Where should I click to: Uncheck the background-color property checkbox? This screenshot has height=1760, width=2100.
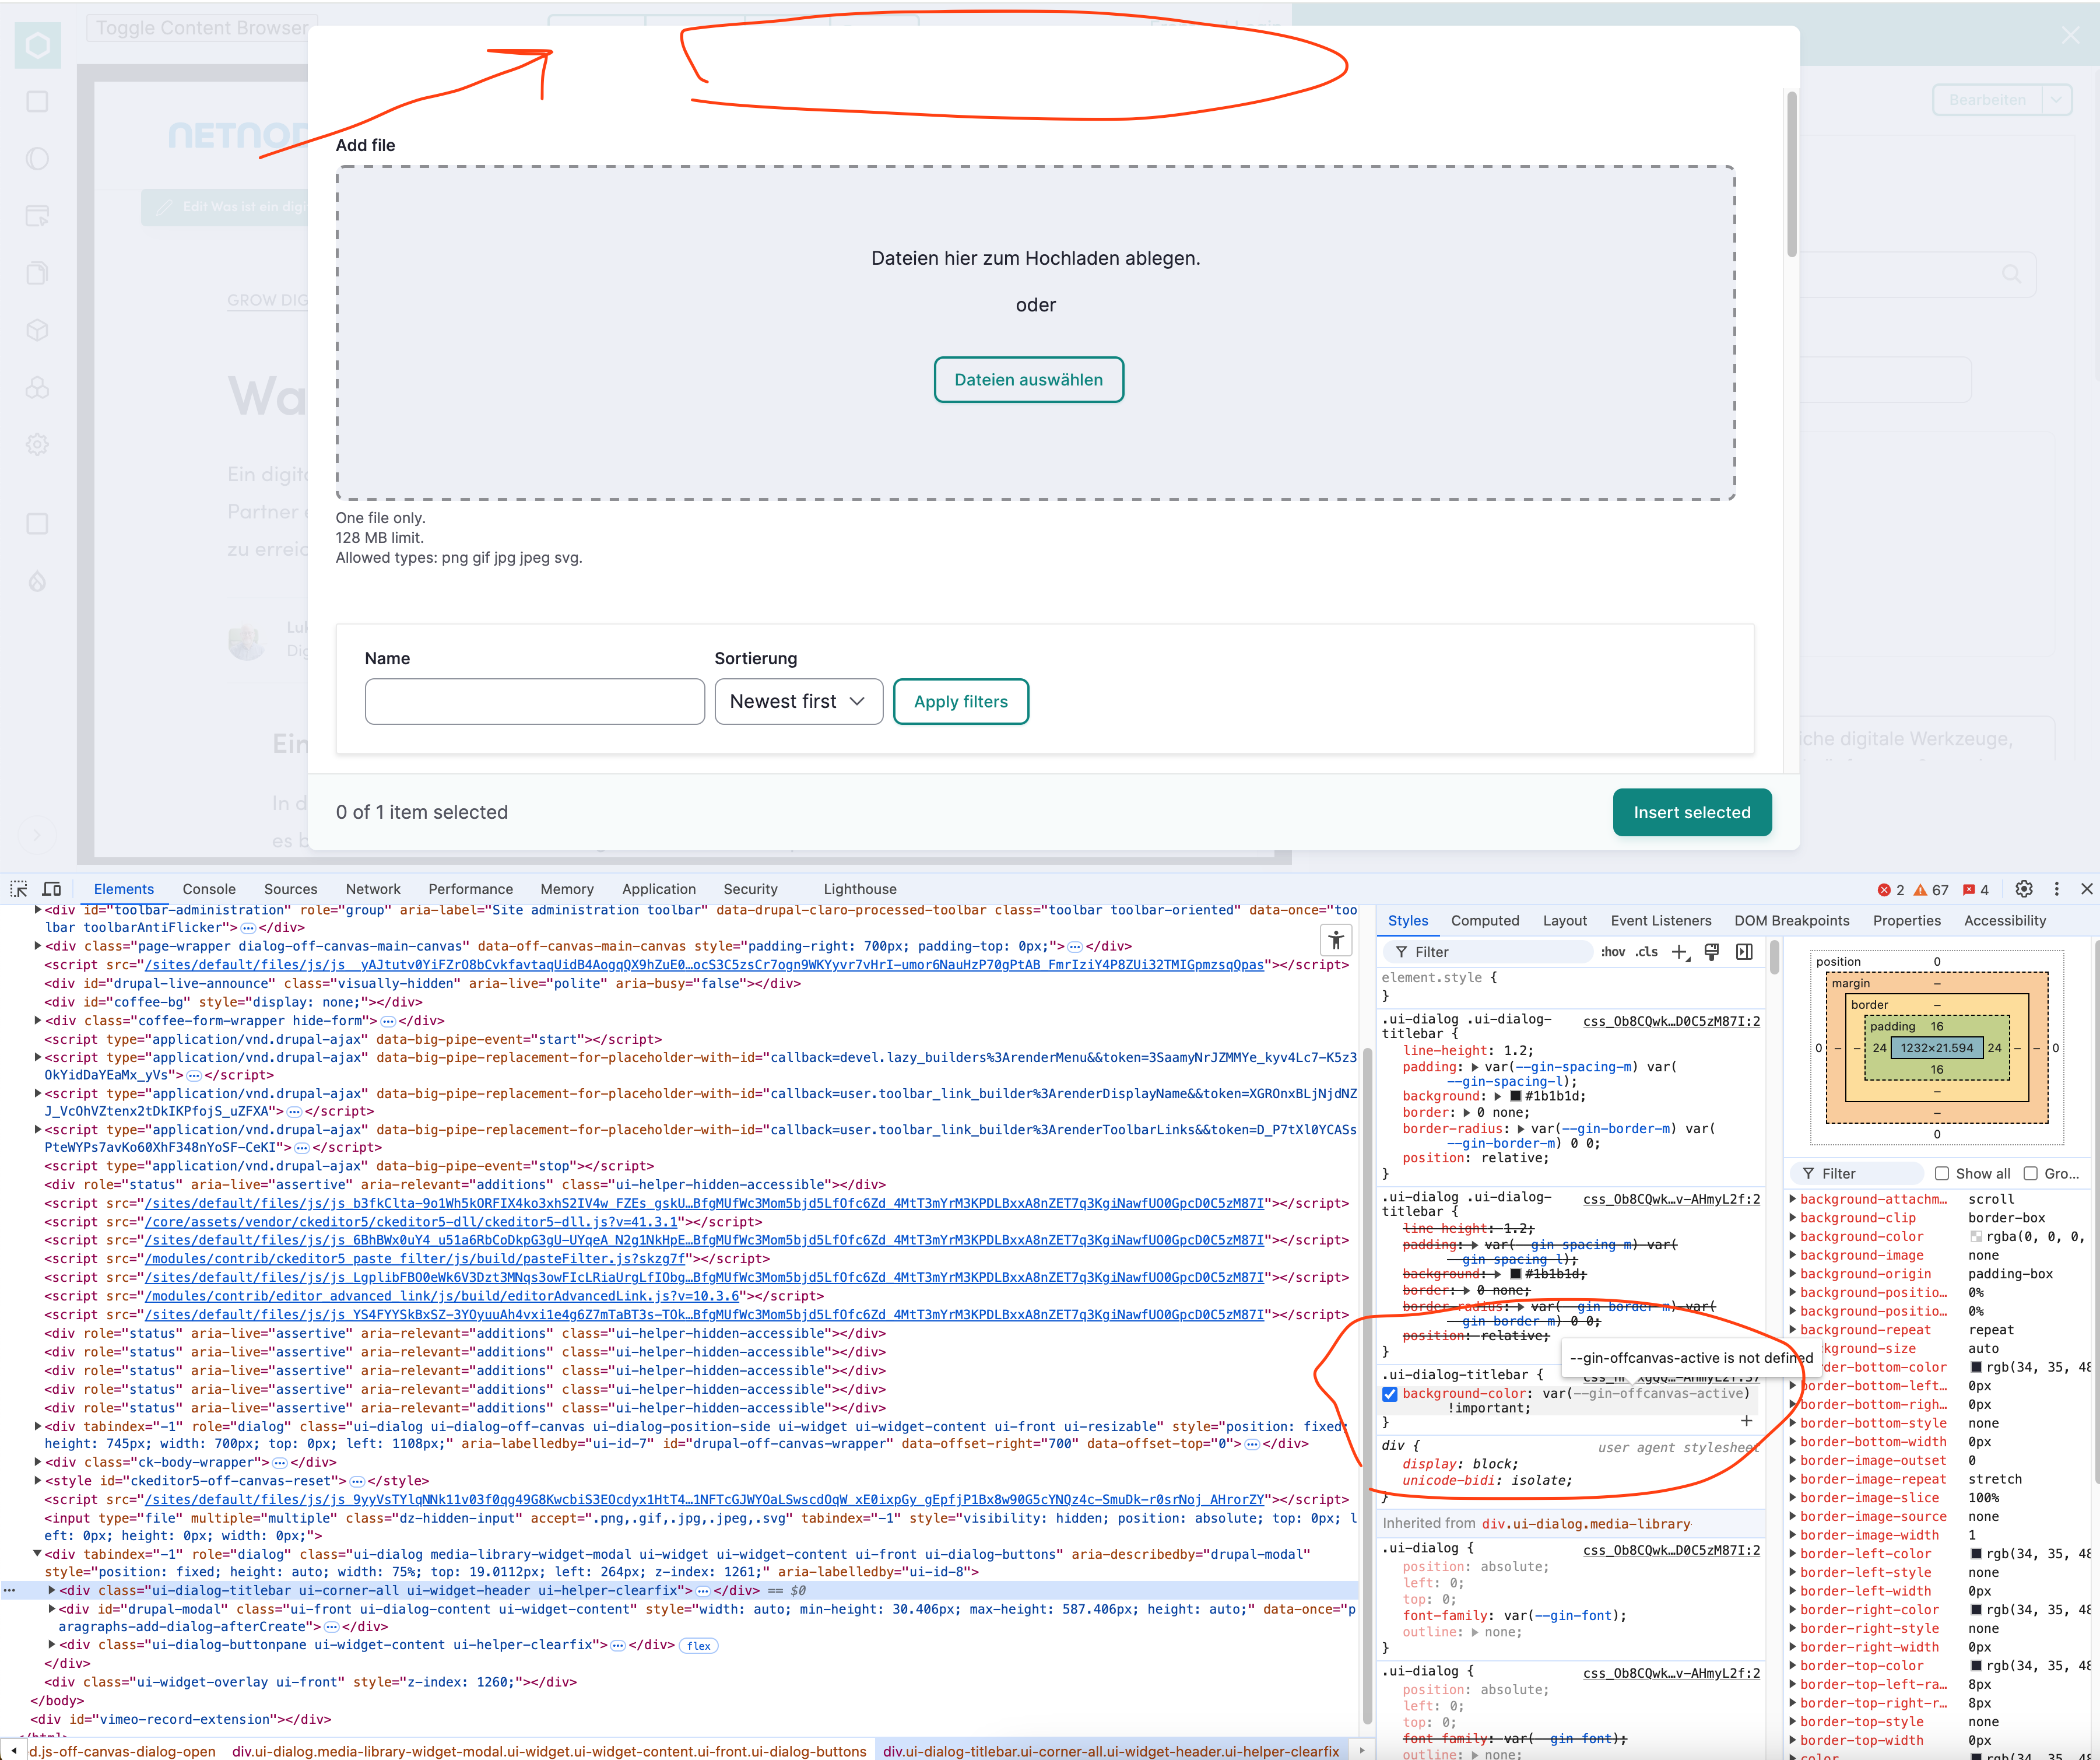click(1389, 1393)
